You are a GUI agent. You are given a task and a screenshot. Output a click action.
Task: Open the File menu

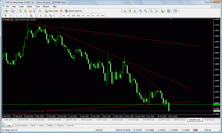(x=7, y=6)
